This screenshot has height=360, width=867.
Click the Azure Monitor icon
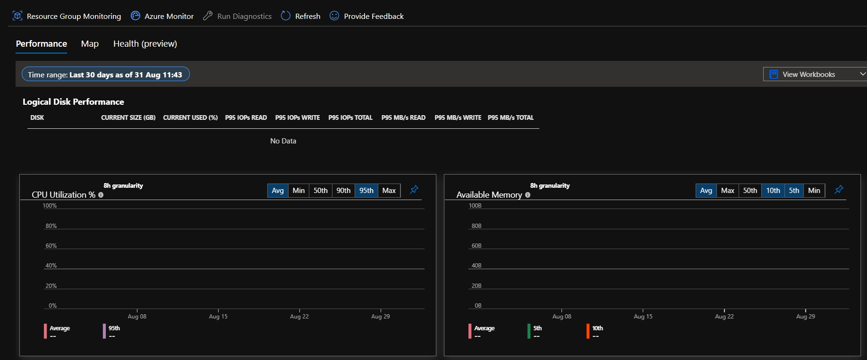136,16
